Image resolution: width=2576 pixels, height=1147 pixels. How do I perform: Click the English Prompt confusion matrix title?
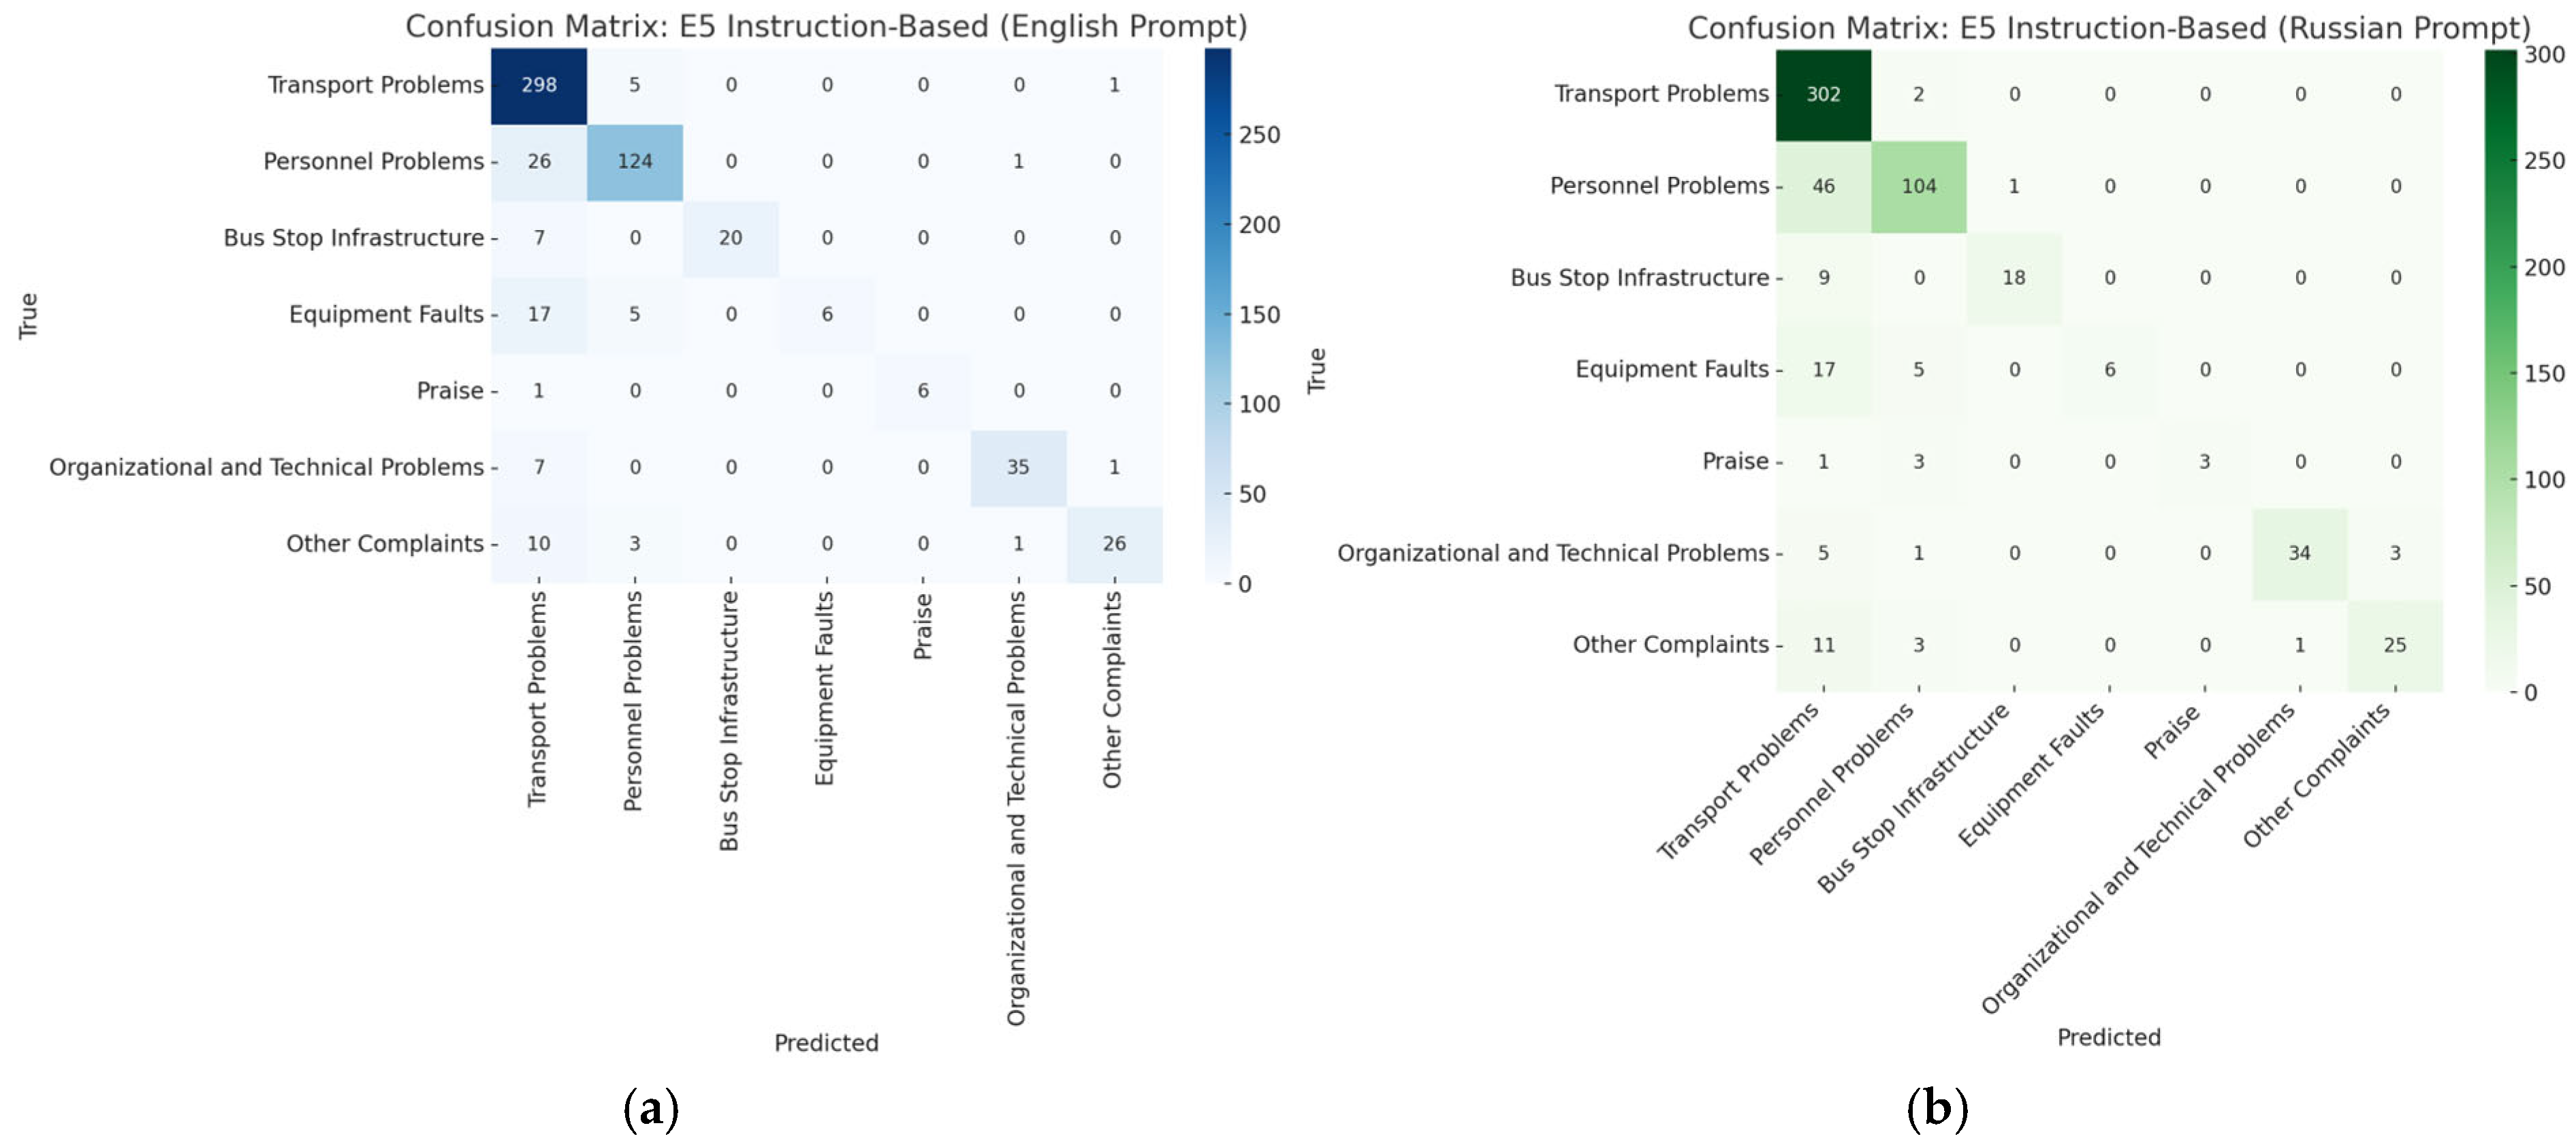point(826,26)
